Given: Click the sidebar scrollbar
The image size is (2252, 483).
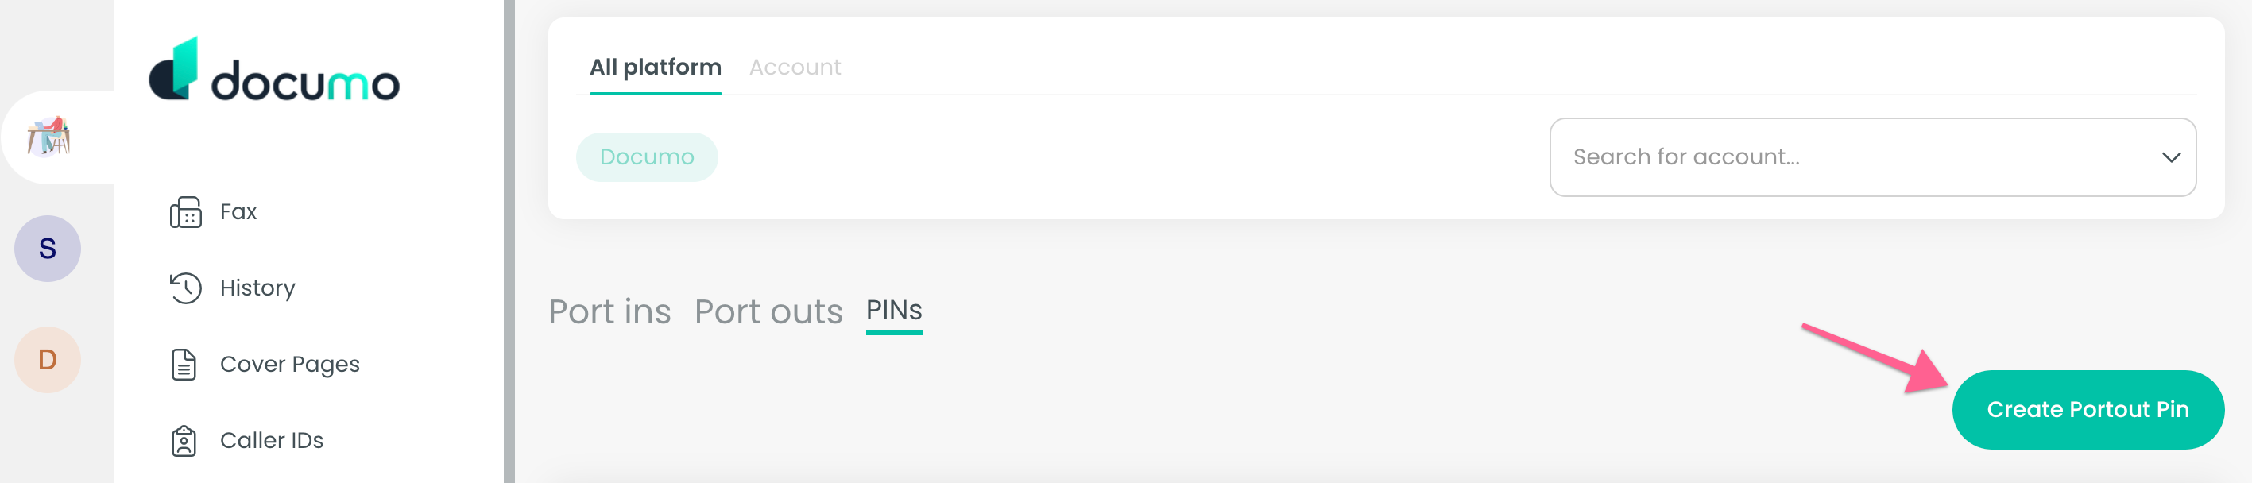Looking at the screenshot, I should (501, 241).
